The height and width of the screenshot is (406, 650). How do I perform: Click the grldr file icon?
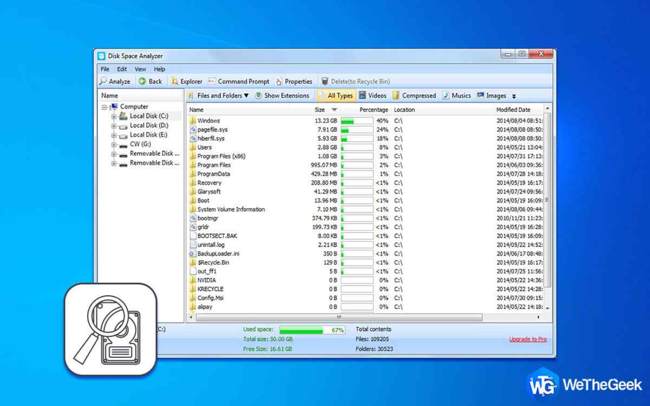(x=193, y=227)
